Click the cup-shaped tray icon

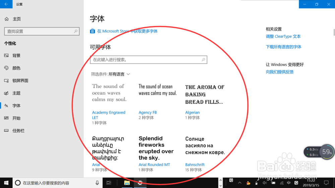[x=256, y=183]
